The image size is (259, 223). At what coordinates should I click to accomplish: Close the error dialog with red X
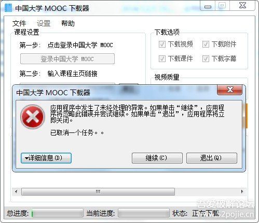point(229,90)
